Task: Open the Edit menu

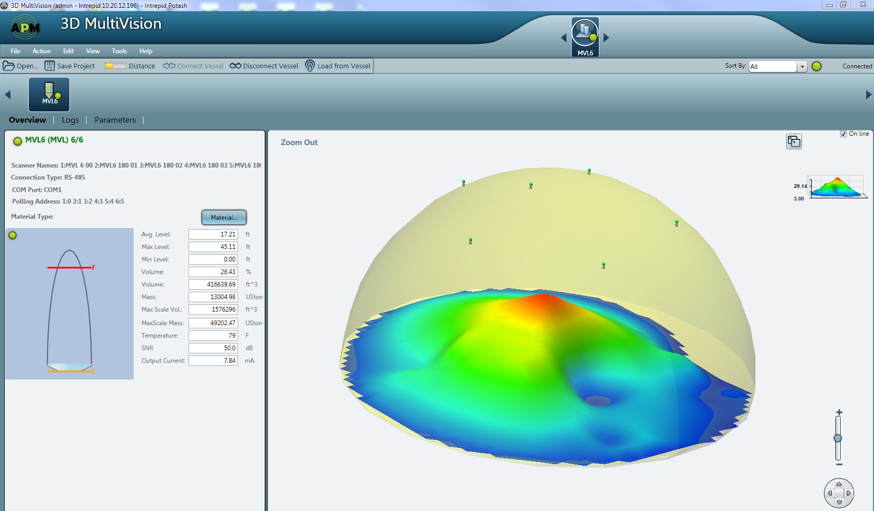Action: [68, 51]
